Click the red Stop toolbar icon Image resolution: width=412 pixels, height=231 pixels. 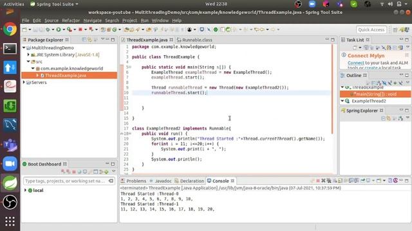(80, 30)
